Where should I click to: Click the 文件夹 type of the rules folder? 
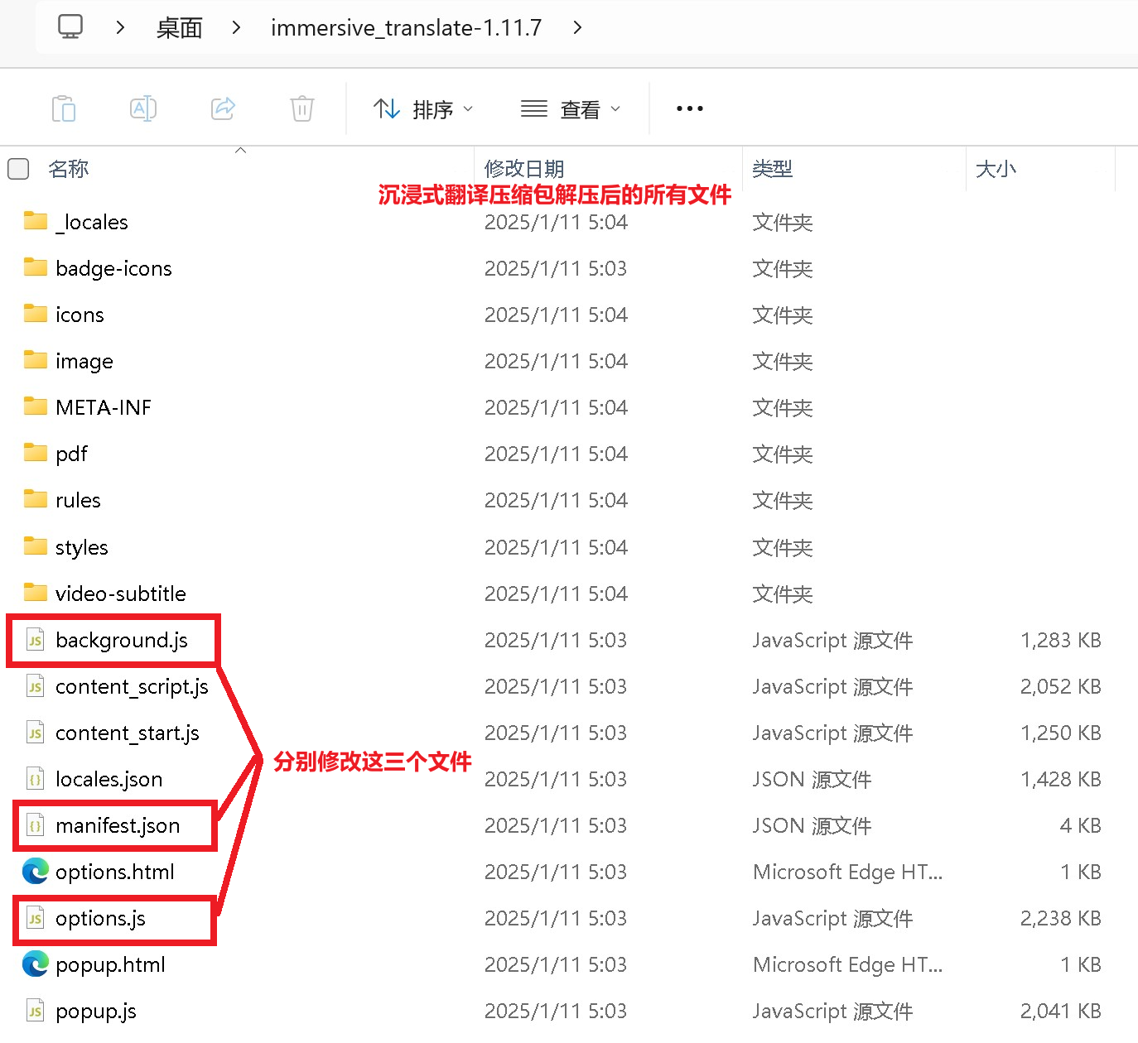tap(783, 500)
